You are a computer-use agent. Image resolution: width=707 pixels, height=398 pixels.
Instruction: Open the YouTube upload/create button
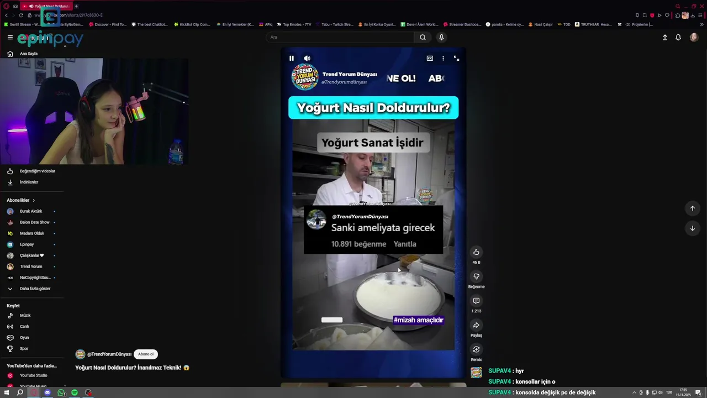tap(665, 37)
